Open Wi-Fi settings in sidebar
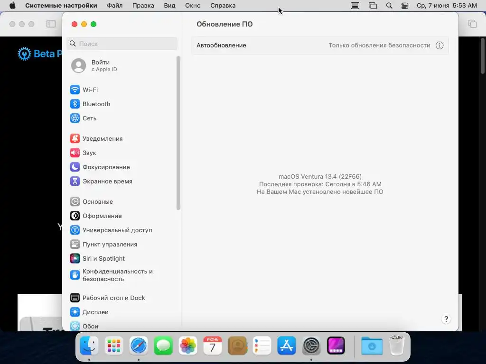The width and height of the screenshot is (486, 364). coord(84,90)
